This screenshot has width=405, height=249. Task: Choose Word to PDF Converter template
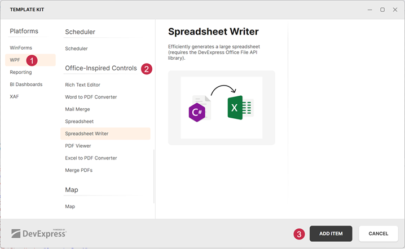(91, 97)
